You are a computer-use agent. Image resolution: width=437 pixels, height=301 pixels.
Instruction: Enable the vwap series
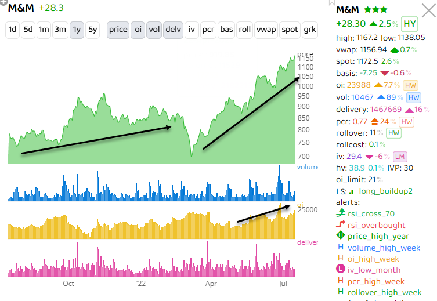pos(266,30)
